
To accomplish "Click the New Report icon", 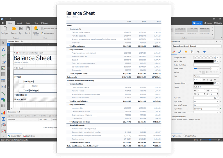I will pyautogui.click(x=5, y=28).
